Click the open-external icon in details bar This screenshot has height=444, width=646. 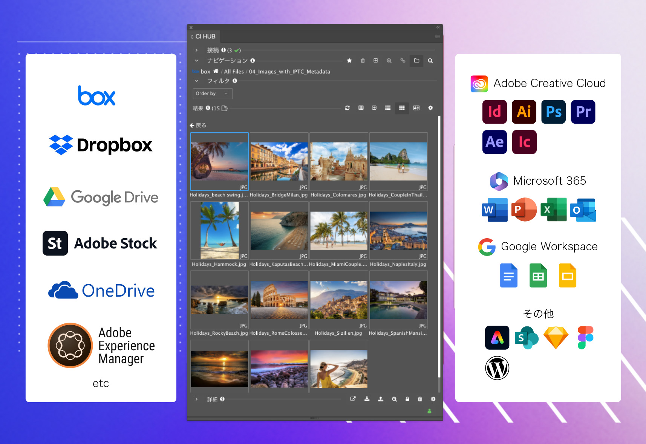[x=353, y=399]
